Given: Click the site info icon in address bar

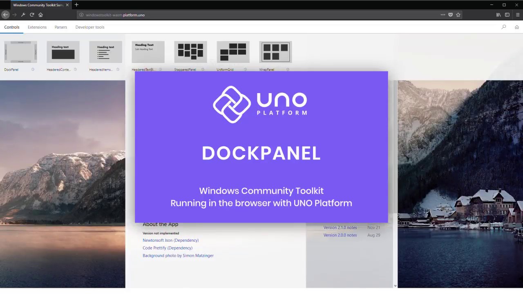Looking at the screenshot, I should pyautogui.click(x=81, y=15).
